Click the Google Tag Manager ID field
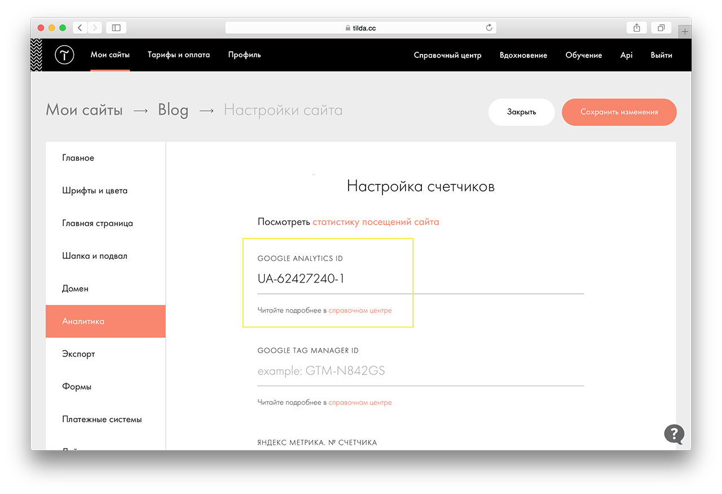The height and width of the screenshot is (494, 722). tap(420, 371)
